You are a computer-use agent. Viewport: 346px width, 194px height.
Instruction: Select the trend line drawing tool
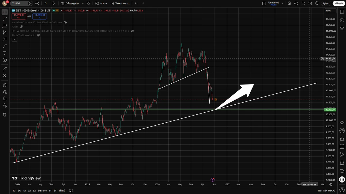click(x=5, y=19)
